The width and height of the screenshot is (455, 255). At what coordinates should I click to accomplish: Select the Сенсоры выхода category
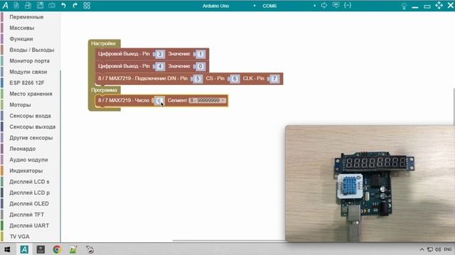[32, 127]
